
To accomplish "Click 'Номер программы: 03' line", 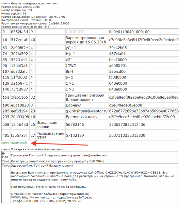I will 17,10.
